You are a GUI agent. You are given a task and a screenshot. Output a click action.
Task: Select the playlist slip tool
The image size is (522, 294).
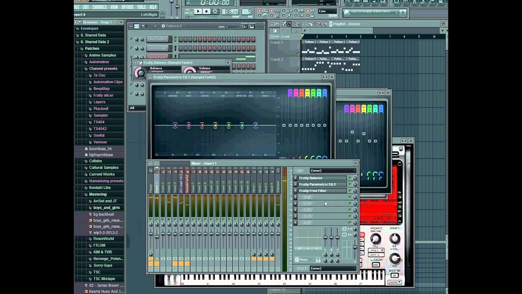click(x=305, y=24)
